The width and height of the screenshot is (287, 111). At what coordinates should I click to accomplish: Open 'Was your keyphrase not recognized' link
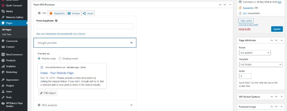click(x=61, y=34)
